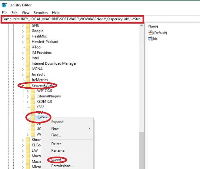This screenshot has width=200, height=169.
Task: Choose Permissions... in the context menu
Action: 62,166
